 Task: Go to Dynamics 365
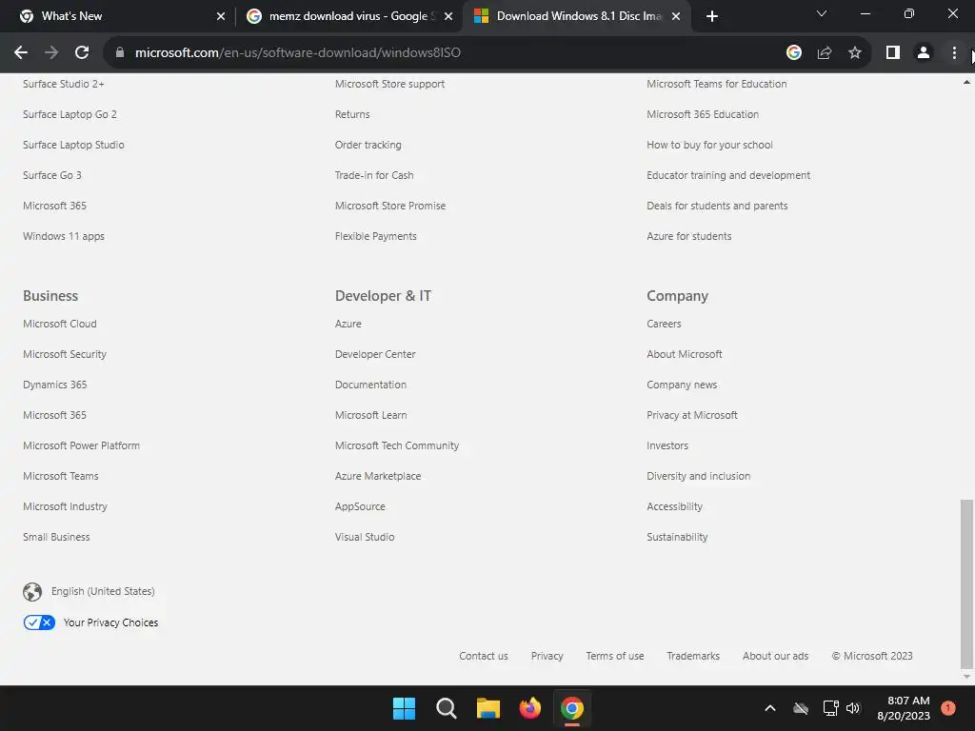click(54, 385)
